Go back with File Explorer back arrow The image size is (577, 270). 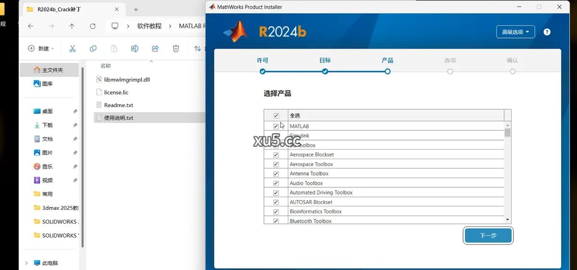tap(31, 26)
